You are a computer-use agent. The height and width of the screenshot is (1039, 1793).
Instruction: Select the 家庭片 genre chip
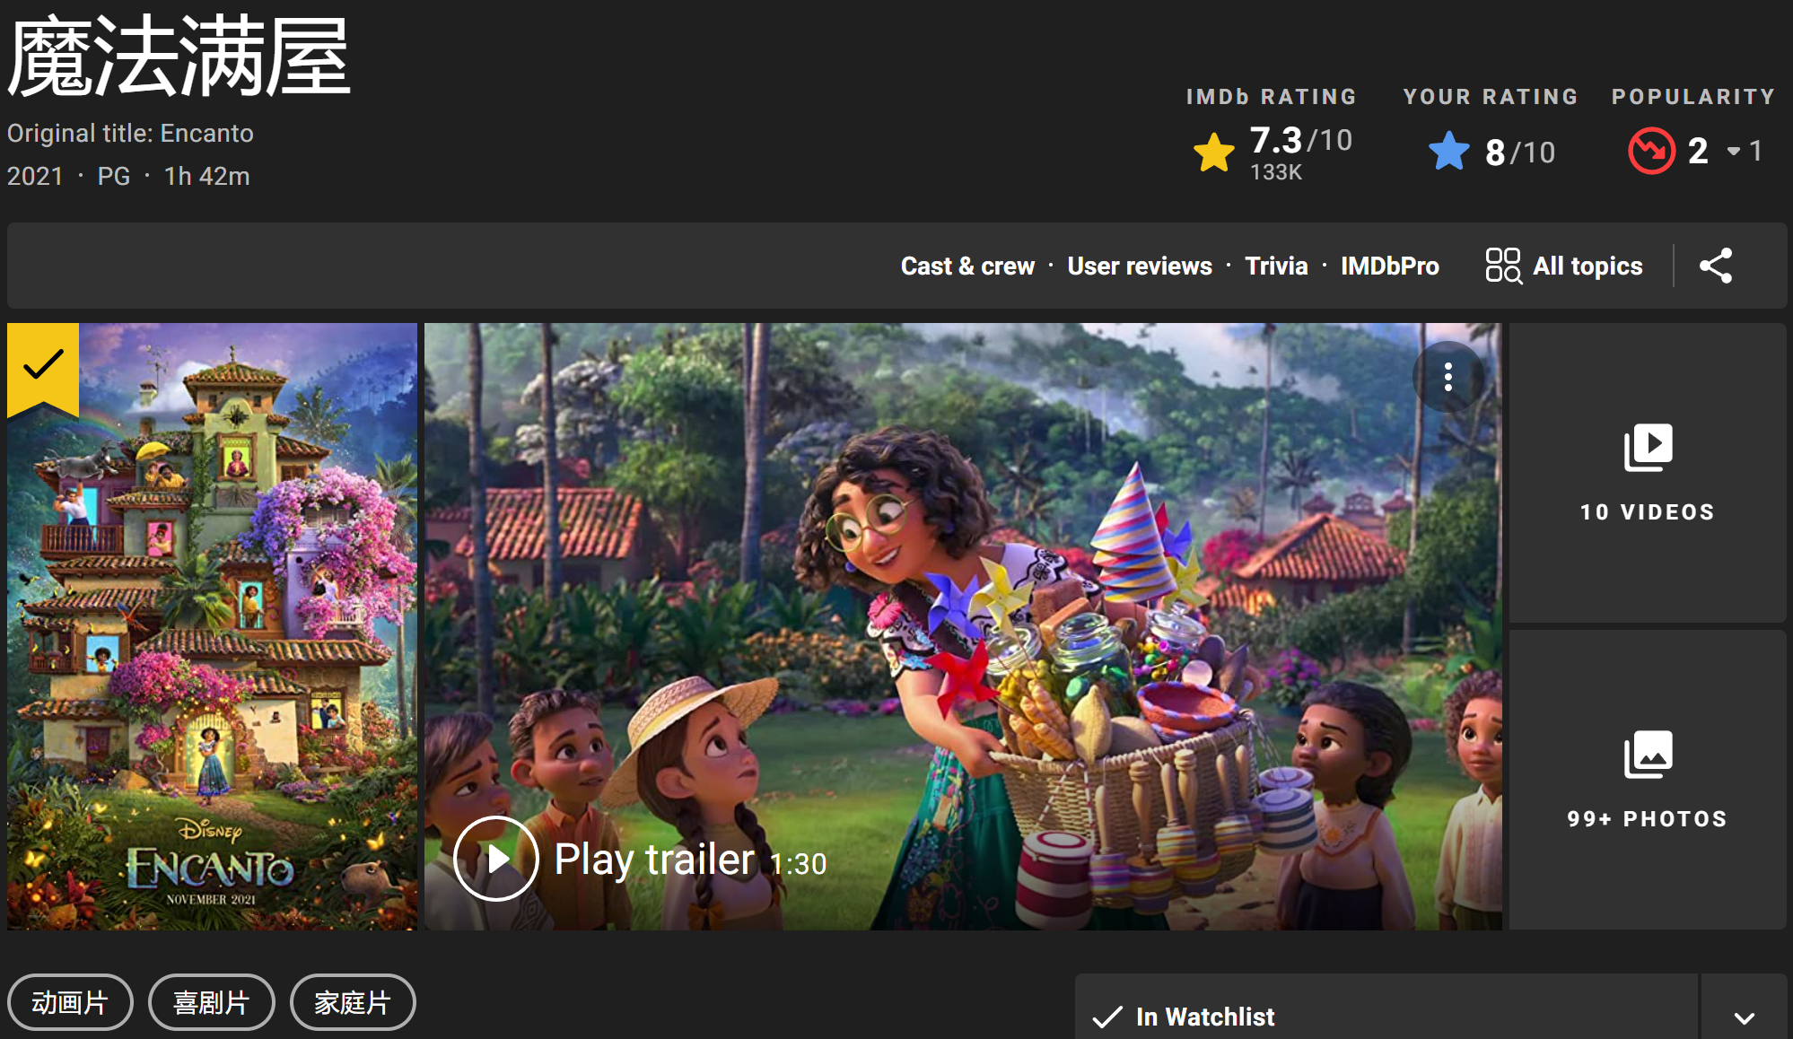(x=353, y=1002)
